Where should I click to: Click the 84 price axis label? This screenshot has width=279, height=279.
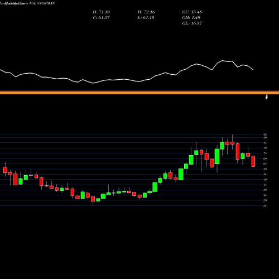pos(265,143)
